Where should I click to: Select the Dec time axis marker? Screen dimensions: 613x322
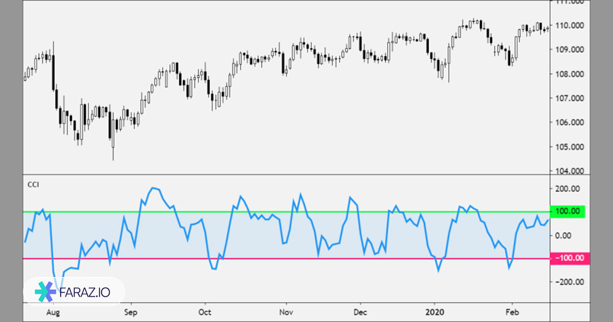(361, 311)
